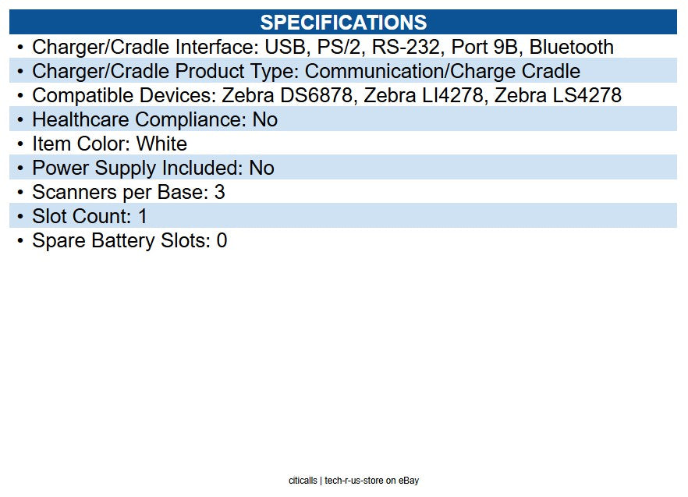Click the Compatible Devices label

(x=124, y=95)
